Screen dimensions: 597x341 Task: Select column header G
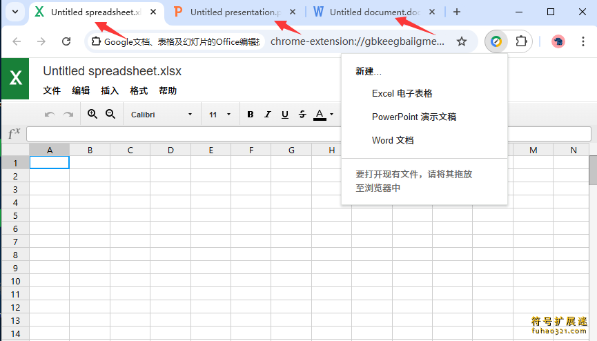[x=291, y=150]
